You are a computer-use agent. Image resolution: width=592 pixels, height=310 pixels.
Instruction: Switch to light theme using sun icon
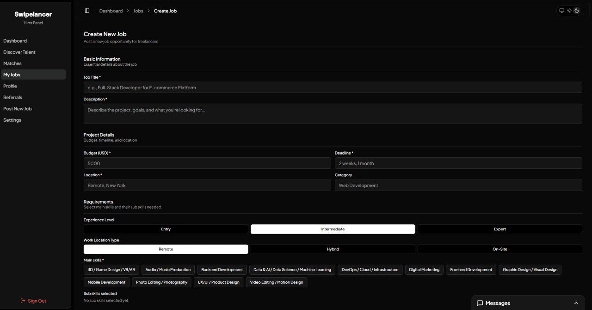coord(569,10)
